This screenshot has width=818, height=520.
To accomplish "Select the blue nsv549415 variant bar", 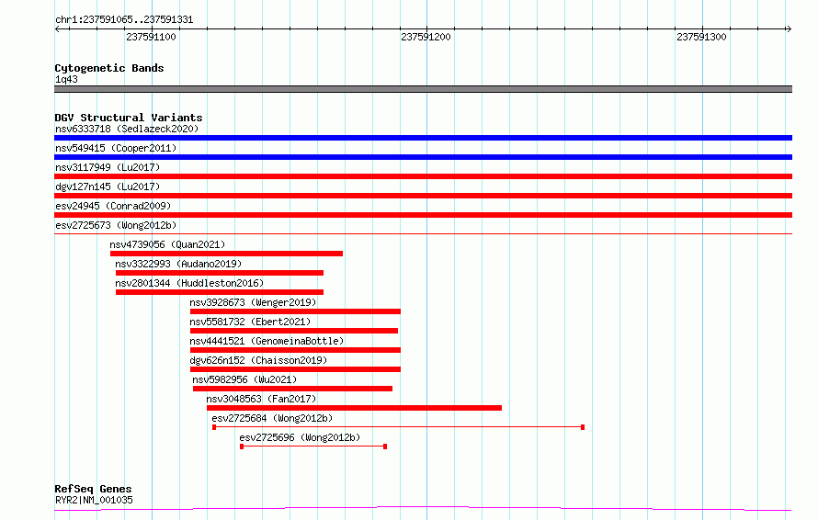I will (x=423, y=157).
